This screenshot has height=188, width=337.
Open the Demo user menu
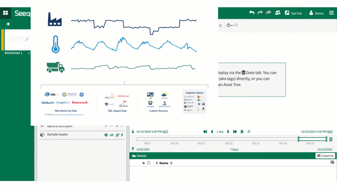(x=316, y=13)
